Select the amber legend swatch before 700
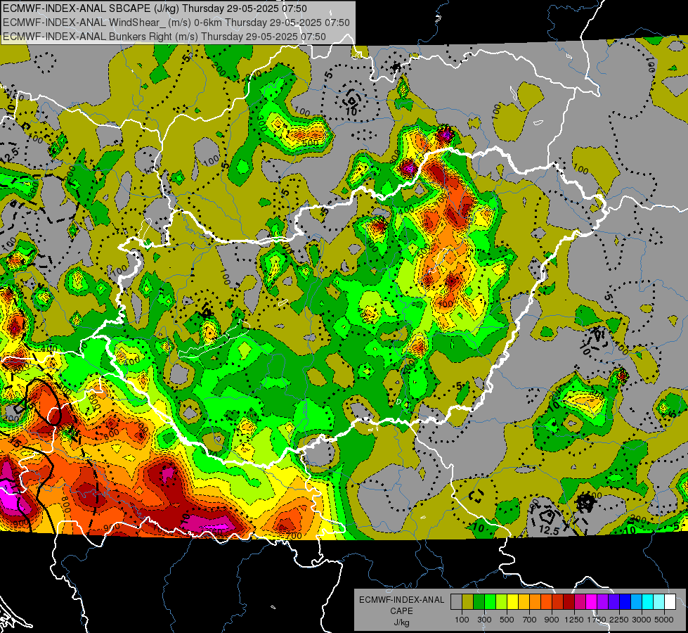 (x=524, y=601)
